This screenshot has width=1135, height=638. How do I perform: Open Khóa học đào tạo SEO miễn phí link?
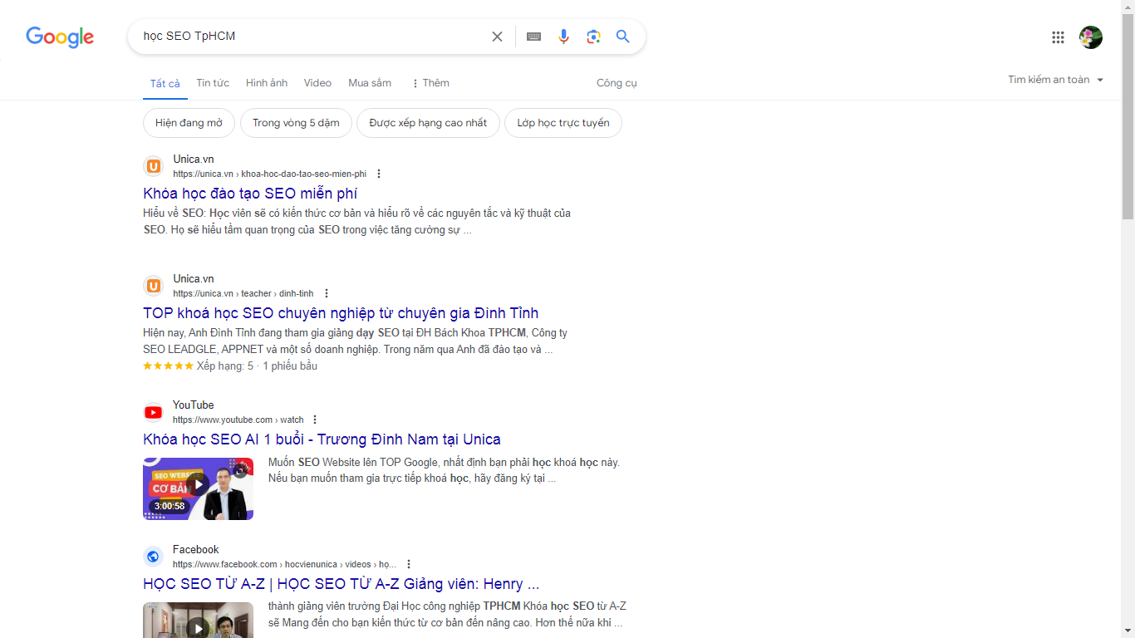250,194
